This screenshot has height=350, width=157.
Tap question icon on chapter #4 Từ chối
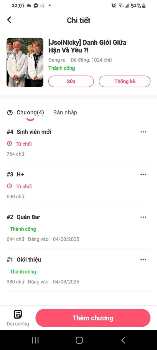[x=9, y=144]
